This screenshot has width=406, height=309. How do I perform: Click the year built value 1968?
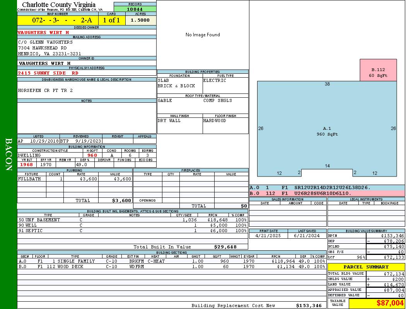(x=27, y=165)
